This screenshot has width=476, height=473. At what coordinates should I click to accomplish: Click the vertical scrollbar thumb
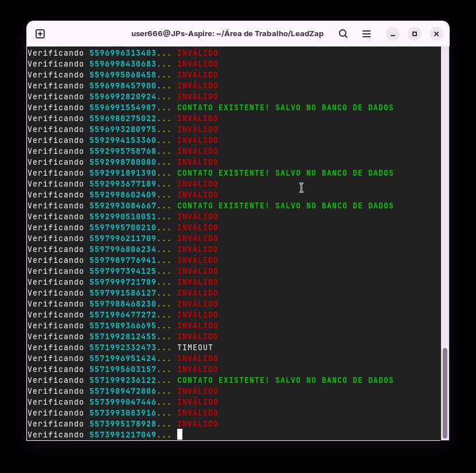click(444, 392)
